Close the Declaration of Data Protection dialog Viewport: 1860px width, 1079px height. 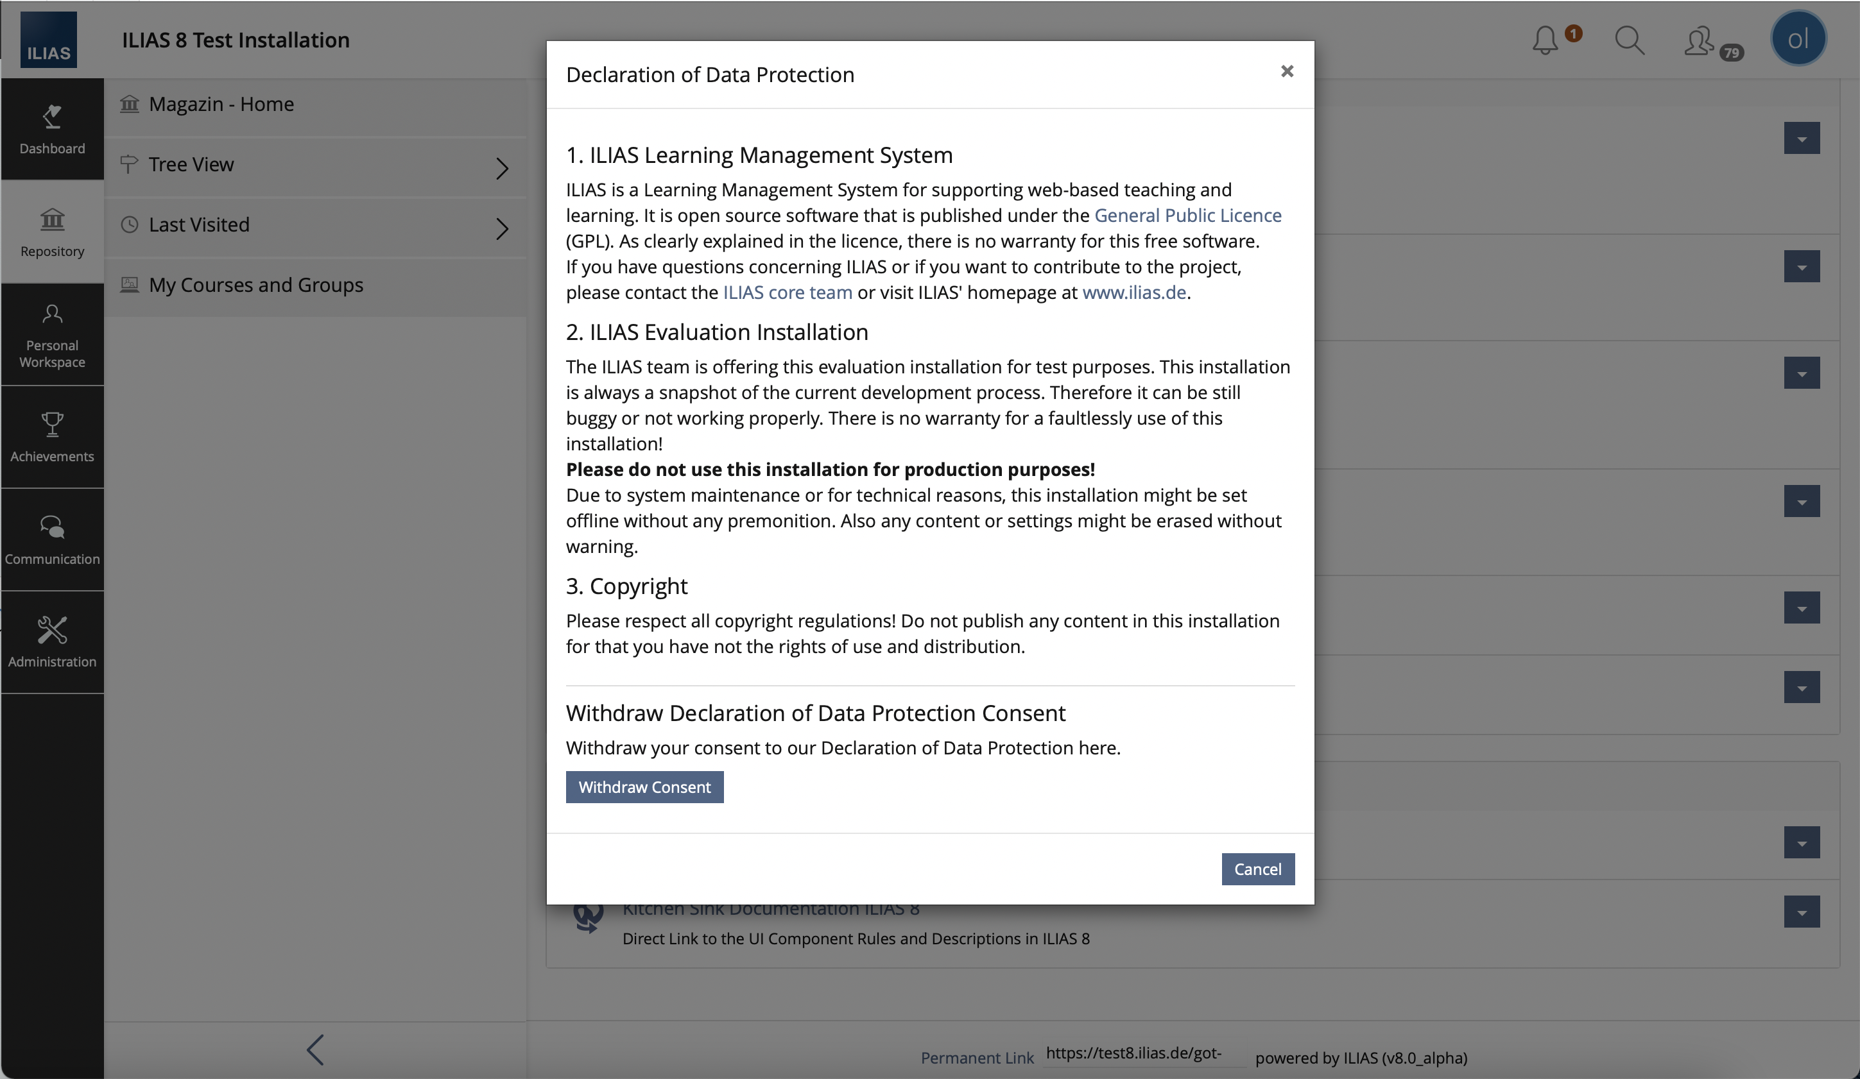1287,72
